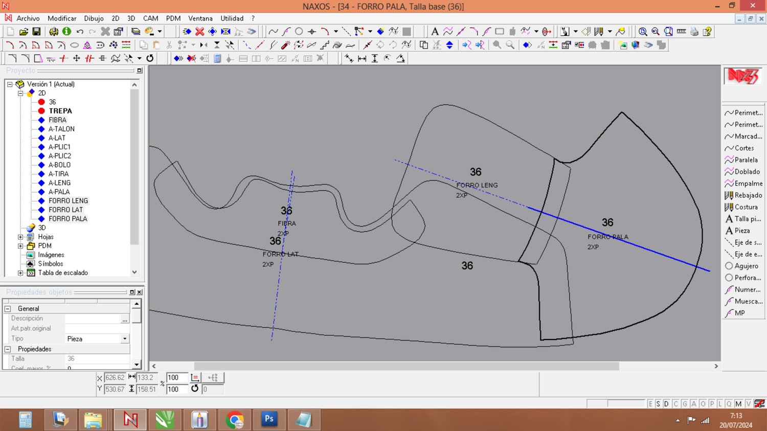Click the horizontal dimension measure icon
767x431 pixels.
(362, 58)
